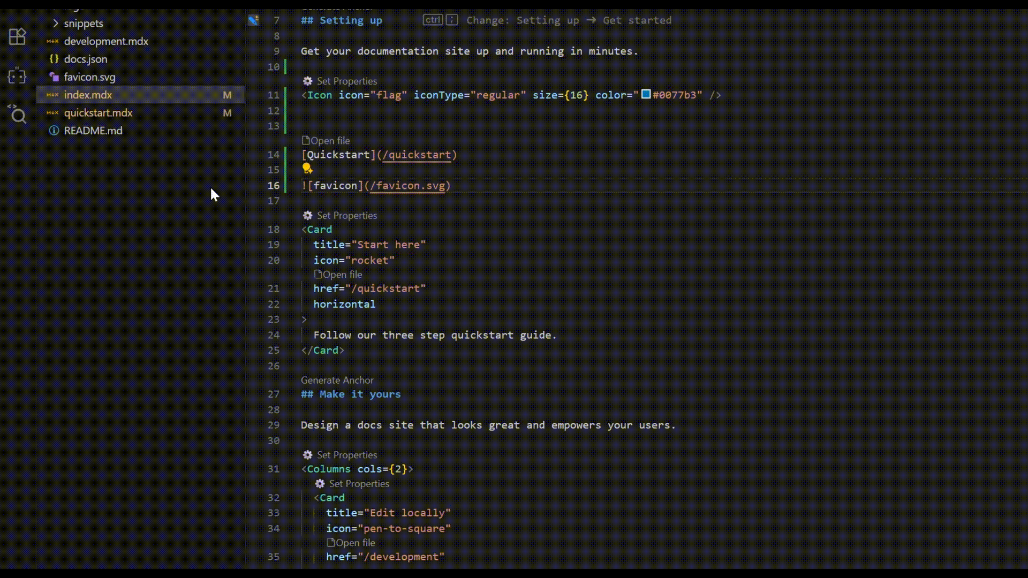This screenshot has height=578, width=1028.
Task: Select index.mdx in file explorer
Action: coord(140,95)
